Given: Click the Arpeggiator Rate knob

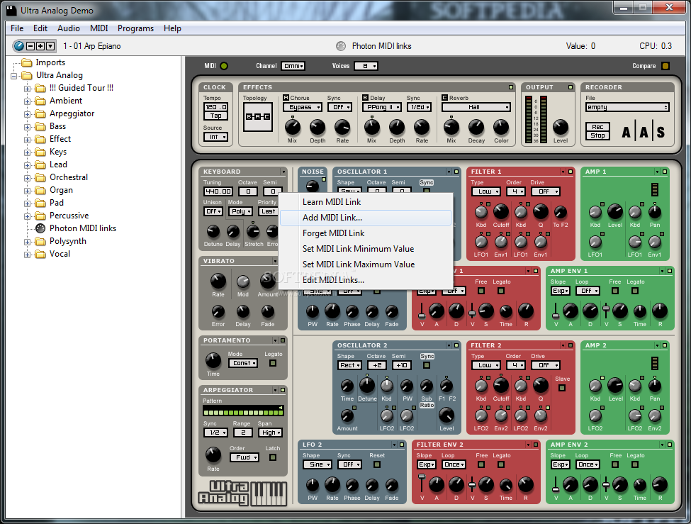Looking at the screenshot, I should click(x=213, y=455).
